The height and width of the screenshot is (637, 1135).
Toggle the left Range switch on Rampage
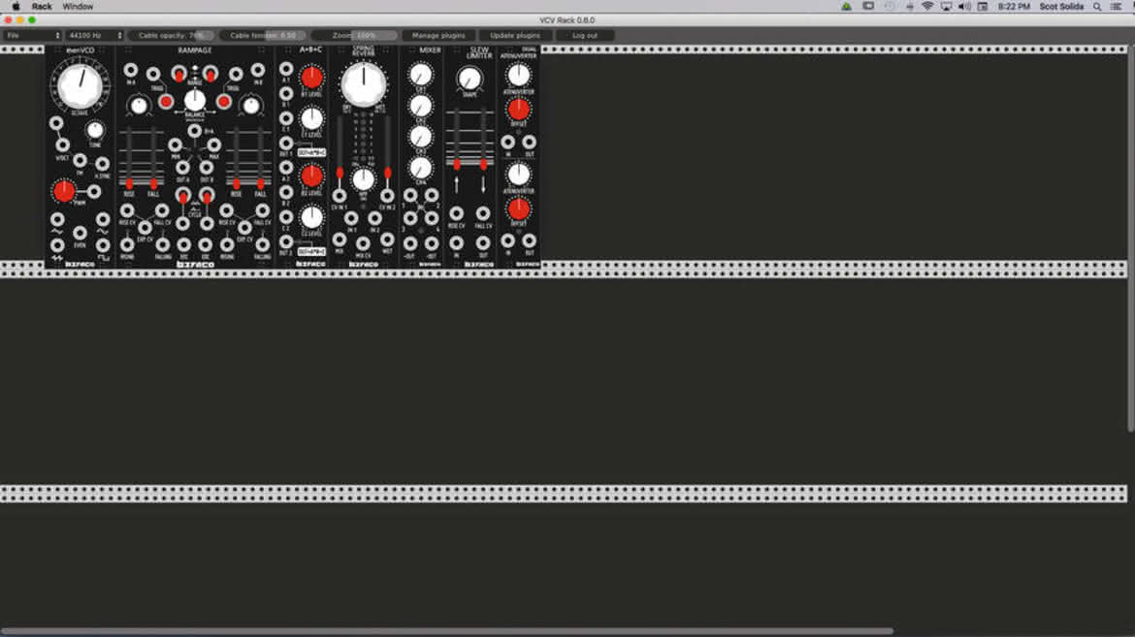click(178, 74)
